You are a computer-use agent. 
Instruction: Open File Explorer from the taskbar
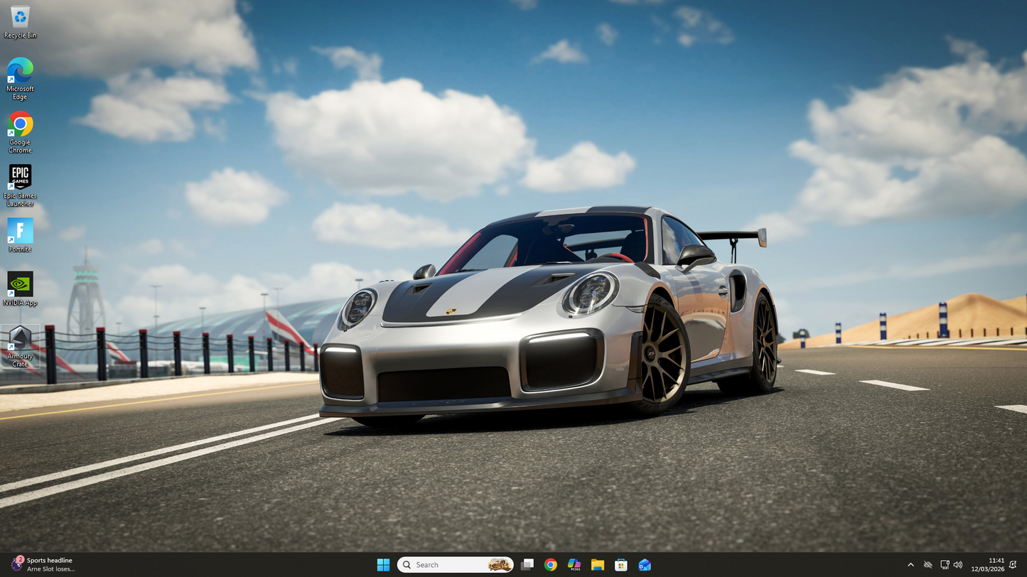597,564
